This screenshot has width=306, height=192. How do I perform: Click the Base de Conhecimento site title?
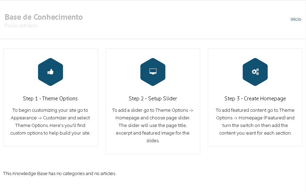tap(44, 17)
